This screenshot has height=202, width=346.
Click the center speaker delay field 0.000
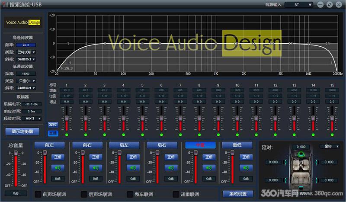tap(301, 147)
